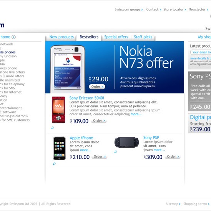Click the arrow icon beside Sitemap
The width and height of the screenshot is (211, 211).
click(x=179, y=204)
